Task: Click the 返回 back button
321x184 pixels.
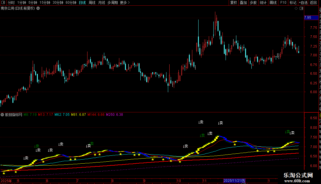Action: pyautogui.click(x=313, y=3)
